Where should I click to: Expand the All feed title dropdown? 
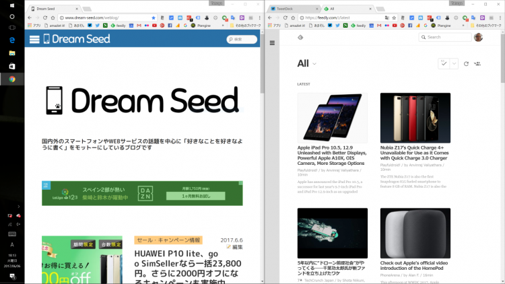pyautogui.click(x=314, y=64)
